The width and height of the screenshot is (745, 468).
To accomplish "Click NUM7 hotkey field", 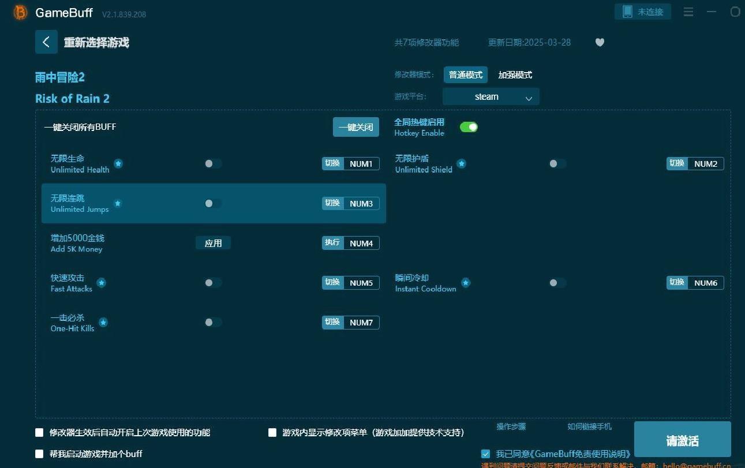I will pyautogui.click(x=361, y=323).
